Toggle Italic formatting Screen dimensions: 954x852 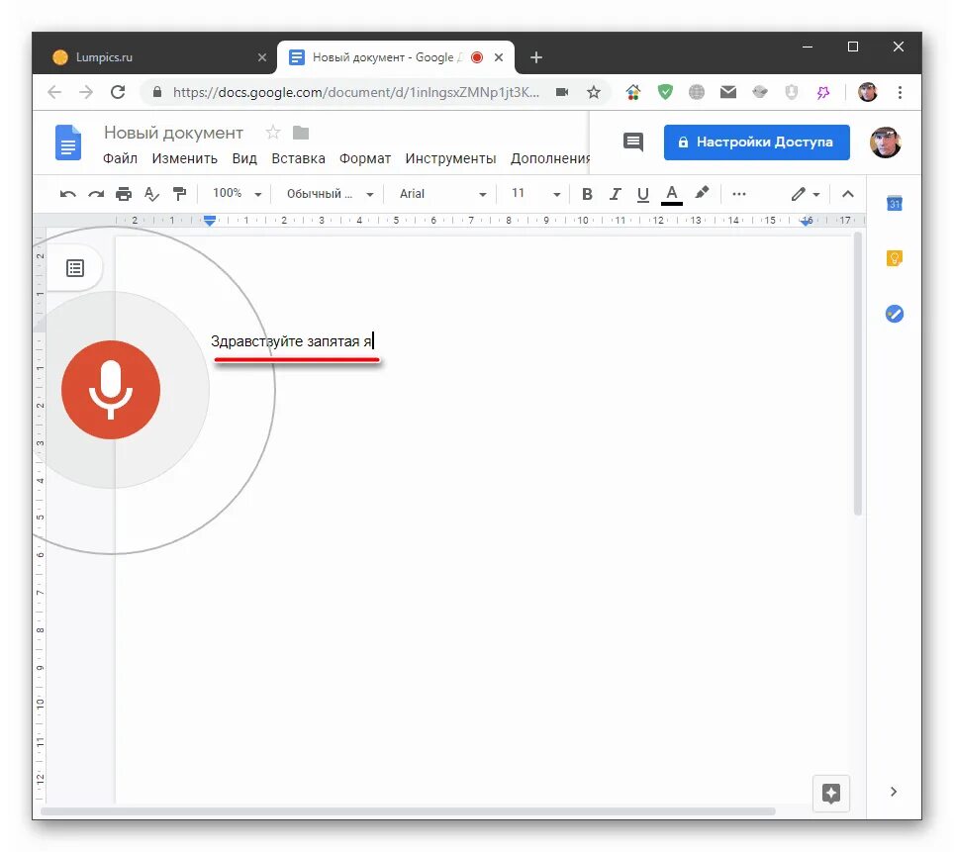(x=616, y=194)
